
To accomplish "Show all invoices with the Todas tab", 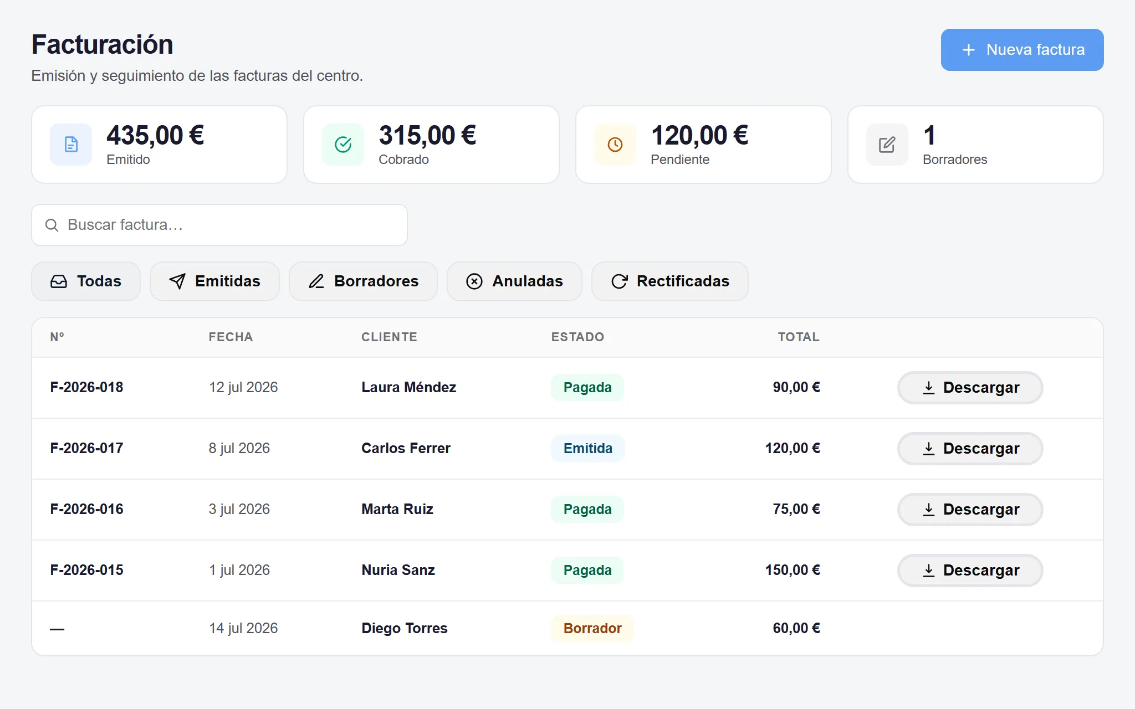I will 86,281.
